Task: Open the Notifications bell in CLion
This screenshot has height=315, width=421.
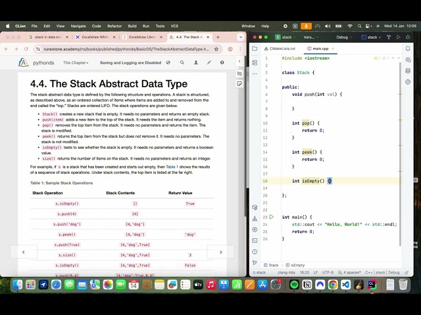Action: [x=408, y=49]
